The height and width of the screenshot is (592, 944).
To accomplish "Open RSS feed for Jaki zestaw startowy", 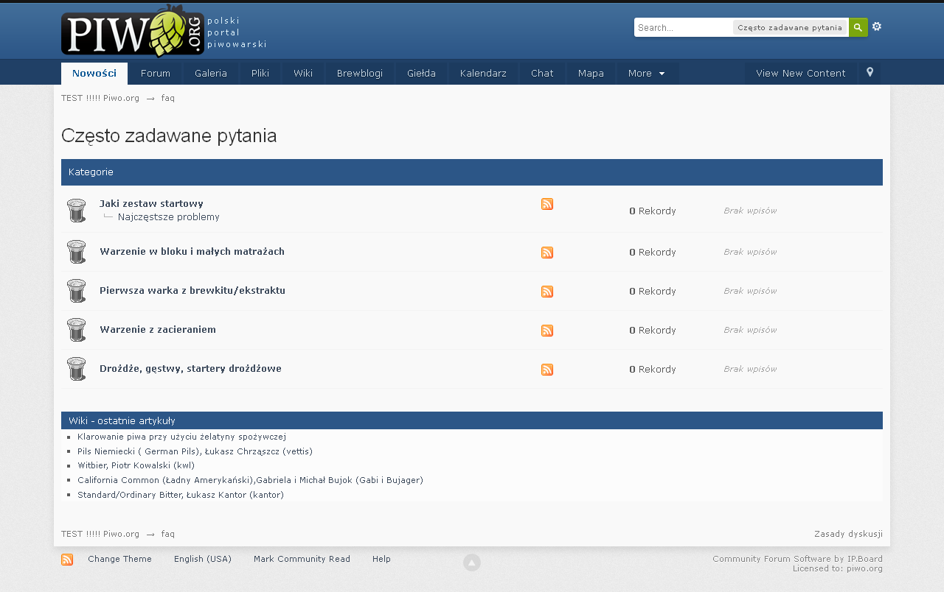I will [x=547, y=204].
